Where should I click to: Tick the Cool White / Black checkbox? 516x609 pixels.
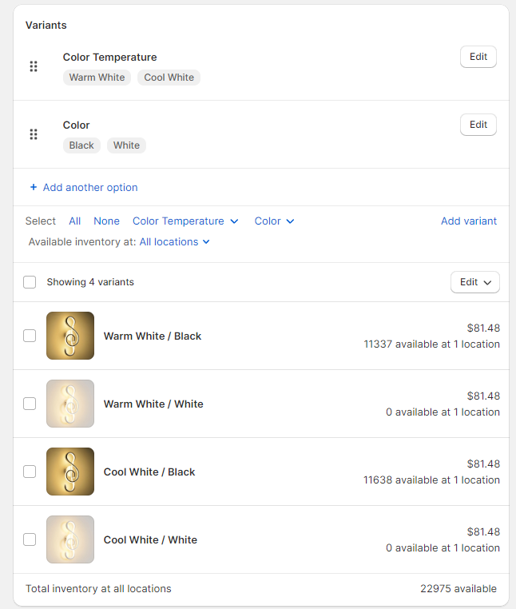pos(30,472)
